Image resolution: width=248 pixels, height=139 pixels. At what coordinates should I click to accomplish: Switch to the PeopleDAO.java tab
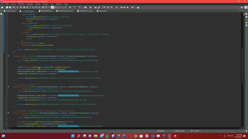[46, 11]
